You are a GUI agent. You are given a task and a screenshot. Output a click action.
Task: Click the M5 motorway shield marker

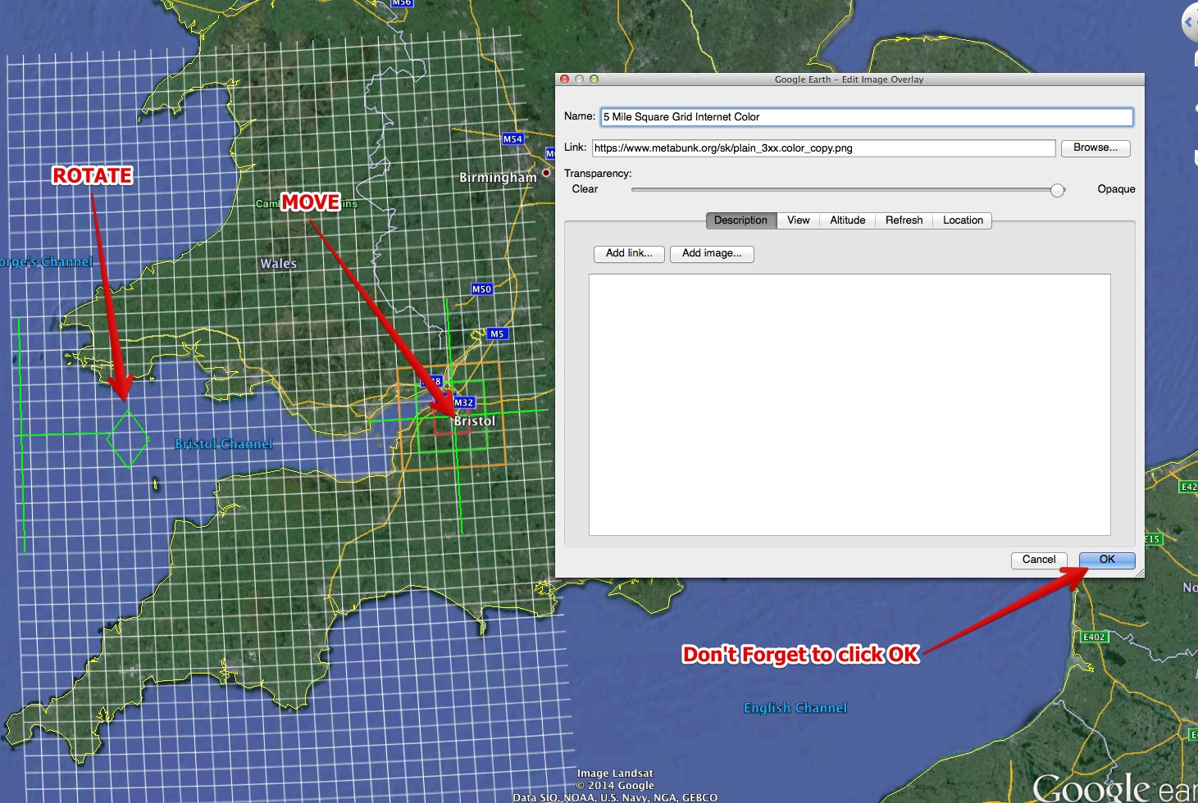tap(496, 333)
